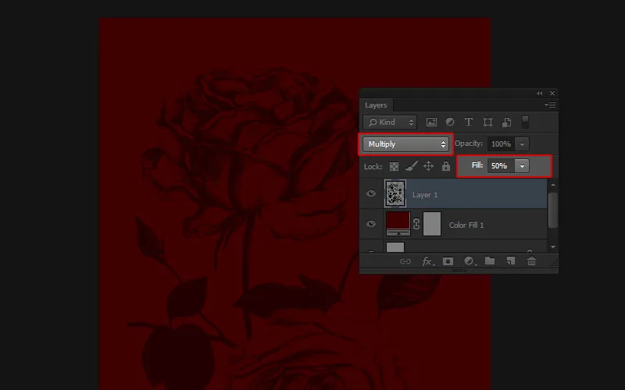Click the chain link on Color Fill 1

(x=416, y=224)
